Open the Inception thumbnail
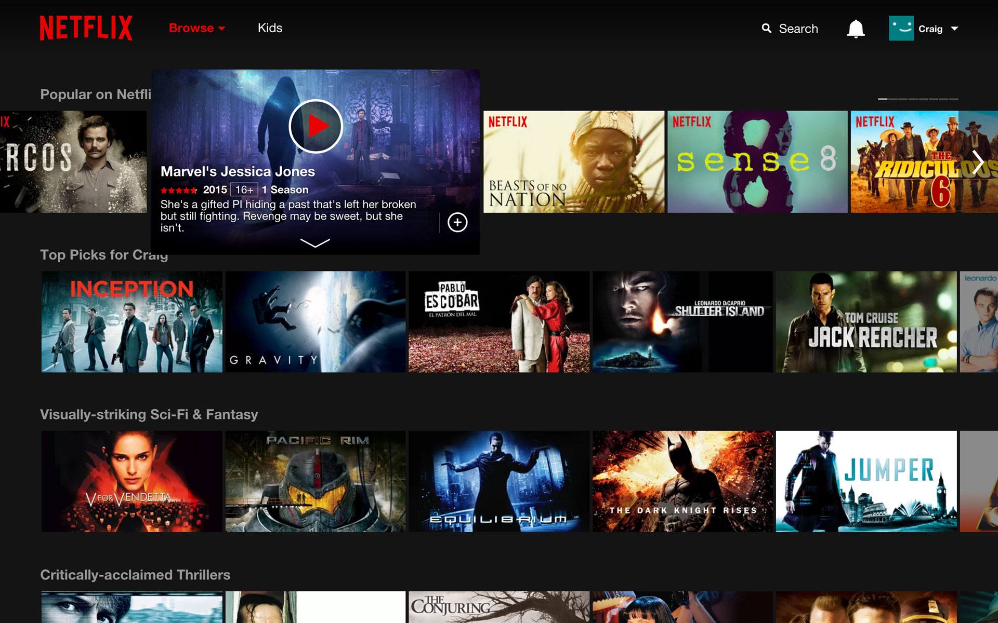 coord(132,322)
